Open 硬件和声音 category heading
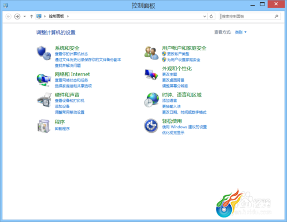Image resolution: width=287 pixels, height=222 pixels. 67,94
